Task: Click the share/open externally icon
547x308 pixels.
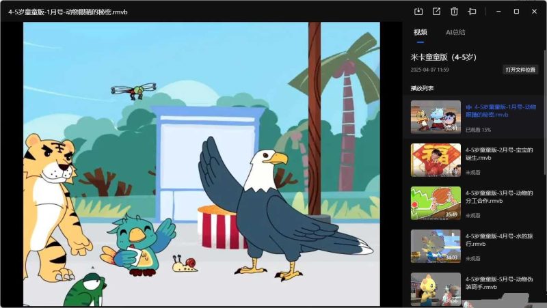Action: [x=436, y=12]
